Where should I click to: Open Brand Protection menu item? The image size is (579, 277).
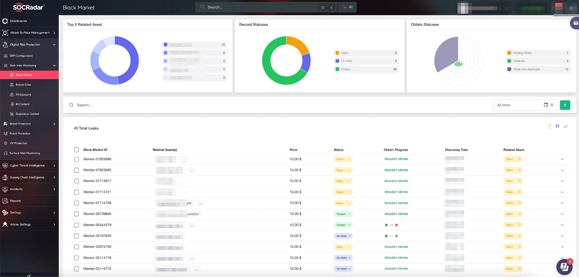pos(29,124)
